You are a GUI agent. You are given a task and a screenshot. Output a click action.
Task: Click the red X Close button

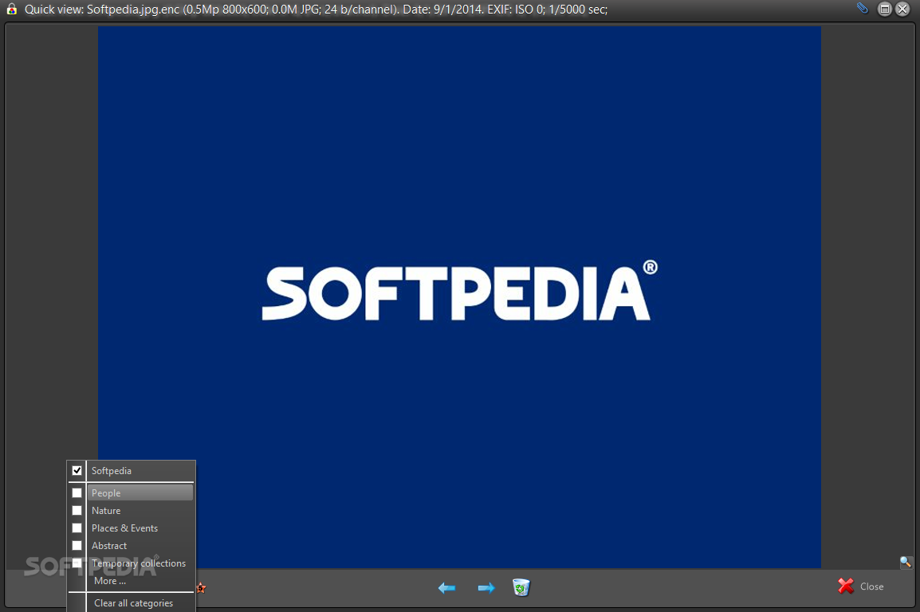[x=861, y=586]
